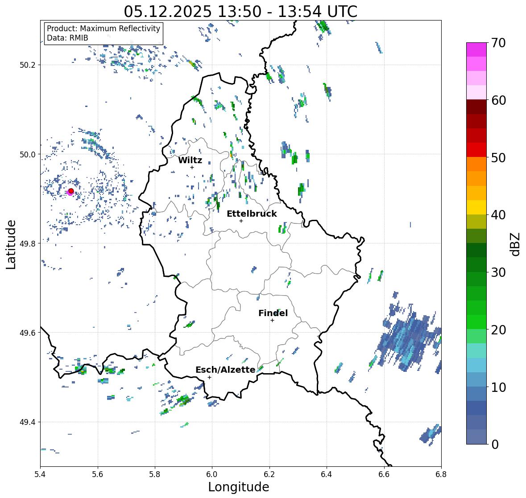The width and height of the screenshot is (526, 498).
Task: Click the magenta swatch atop colorbar
Action: [476, 49]
